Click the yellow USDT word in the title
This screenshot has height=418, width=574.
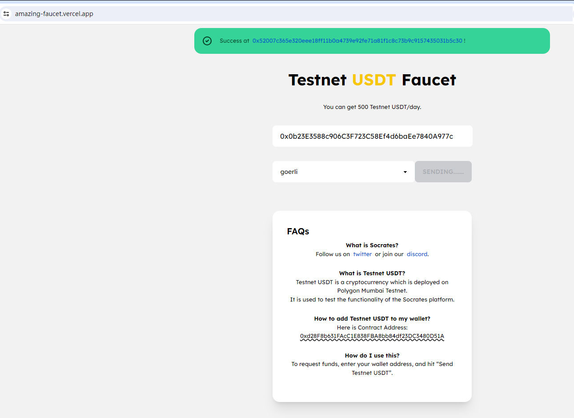pos(373,80)
